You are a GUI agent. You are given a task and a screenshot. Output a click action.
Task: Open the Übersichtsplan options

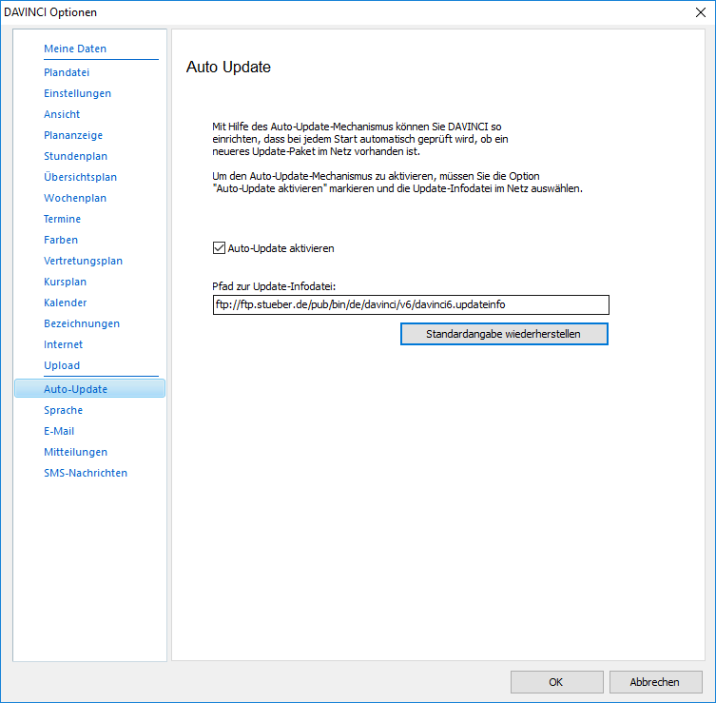[x=81, y=177]
